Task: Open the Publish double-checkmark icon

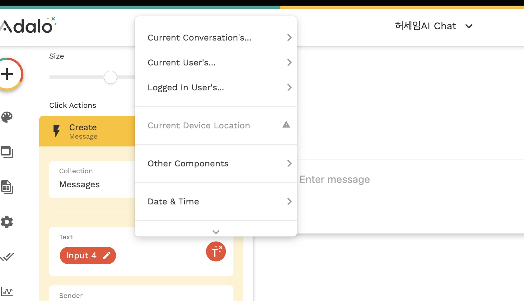Action: point(7,257)
